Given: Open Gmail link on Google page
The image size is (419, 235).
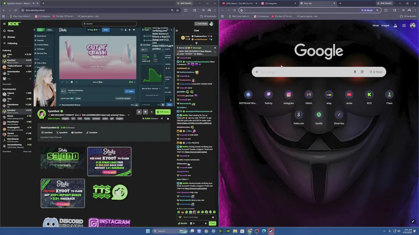Looking at the screenshot, I should tap(375, 25).
